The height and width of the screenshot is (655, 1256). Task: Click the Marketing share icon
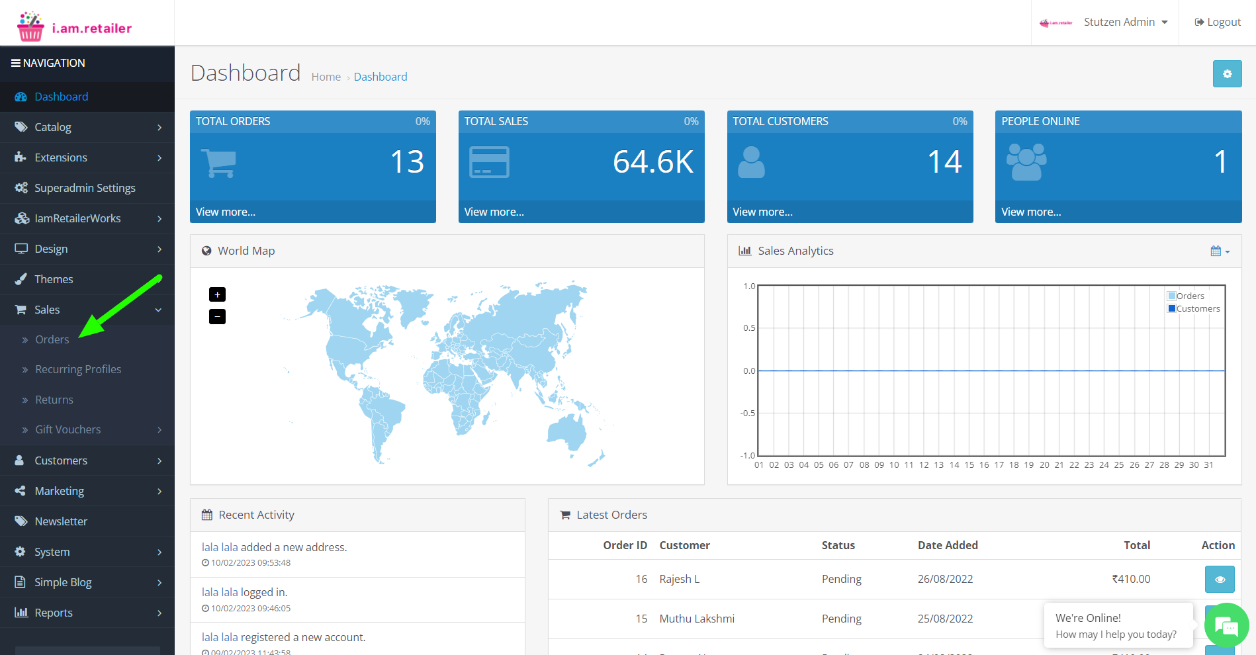point(21,491)
